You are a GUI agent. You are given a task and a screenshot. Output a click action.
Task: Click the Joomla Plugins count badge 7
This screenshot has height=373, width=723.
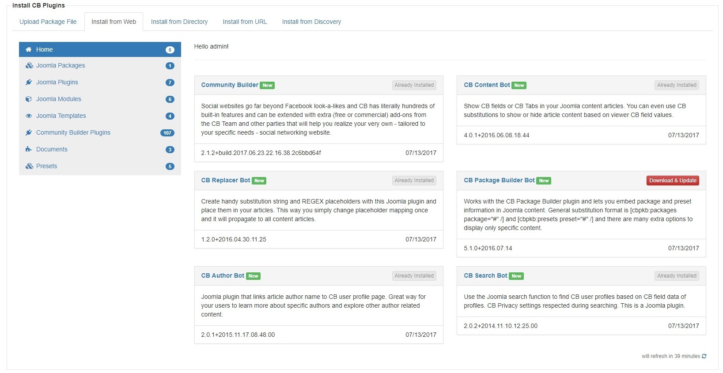pyautogui.click(x=170, y=83)
